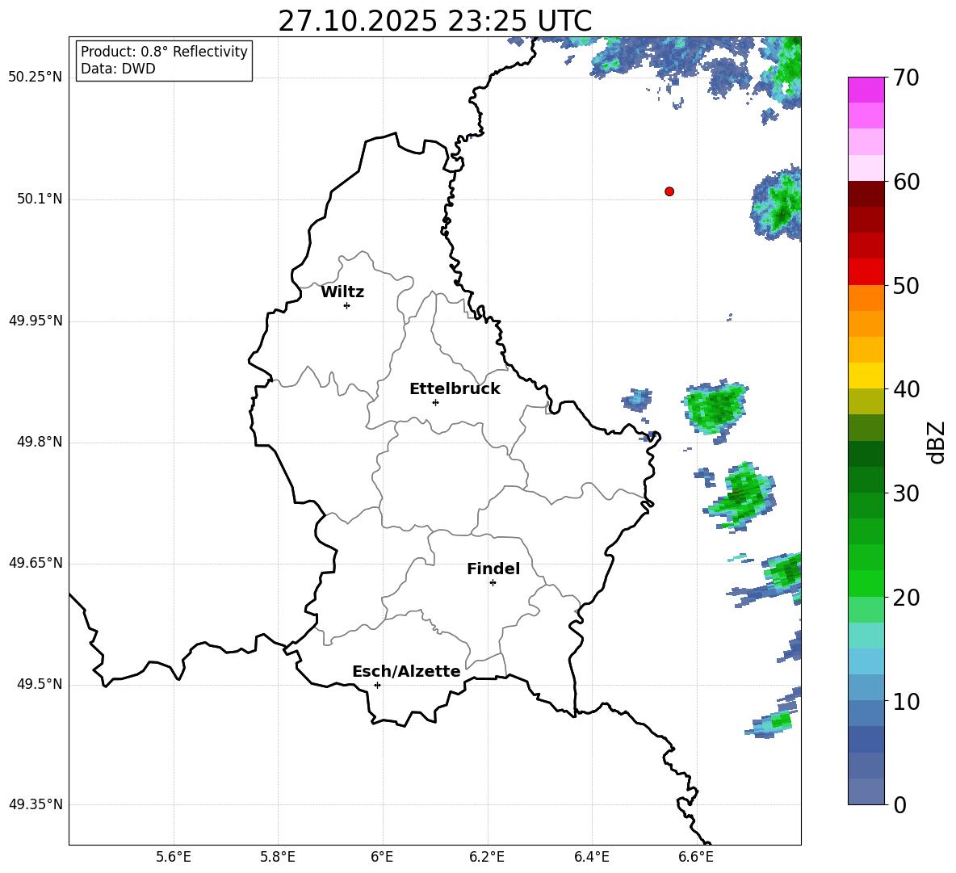This screenshot has height=873, width=956.
Task: Click the 0 label on colorbar
Action: (x=899, y=804)
